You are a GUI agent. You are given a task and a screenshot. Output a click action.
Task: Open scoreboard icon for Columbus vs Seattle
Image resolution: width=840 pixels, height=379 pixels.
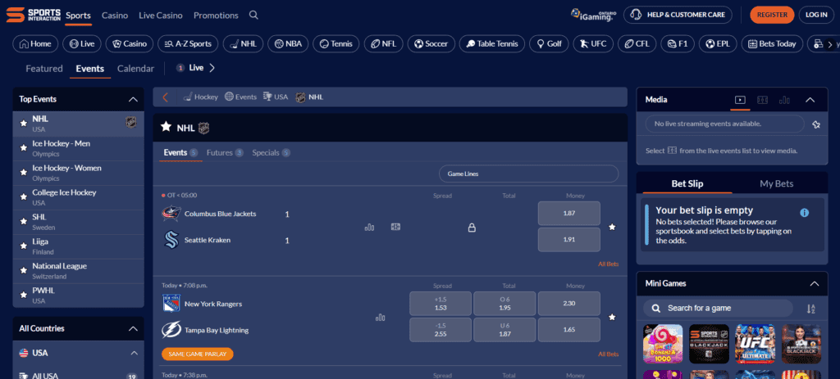click(395, 228)
